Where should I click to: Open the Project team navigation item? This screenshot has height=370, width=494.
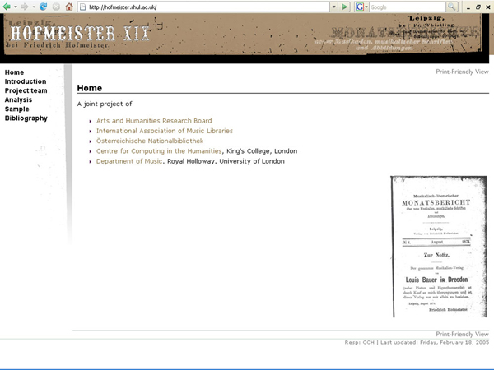click(26, 90)
